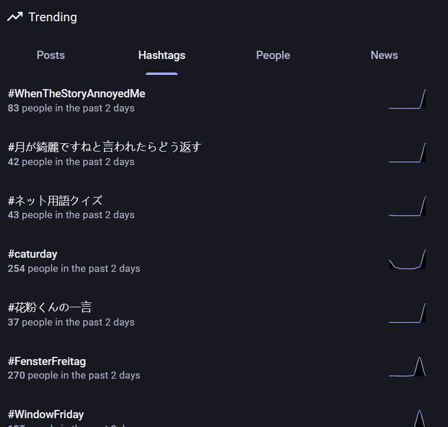Open the #caturday hashtag
Image resolution: width=448 pixels, height=427 pixels.
[x=33, y=254]
